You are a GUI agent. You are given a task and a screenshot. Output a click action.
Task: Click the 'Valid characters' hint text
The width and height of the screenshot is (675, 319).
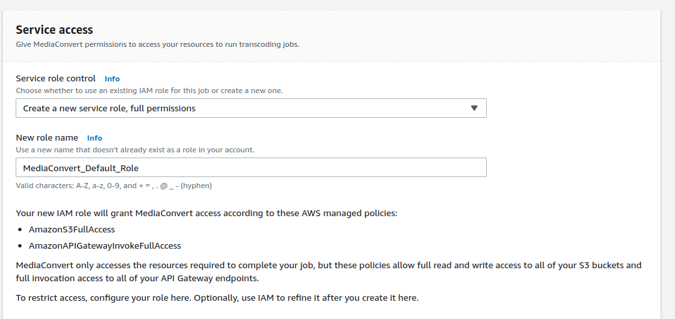point(113,186)
